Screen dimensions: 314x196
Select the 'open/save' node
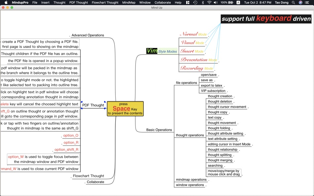pos(209,75)
